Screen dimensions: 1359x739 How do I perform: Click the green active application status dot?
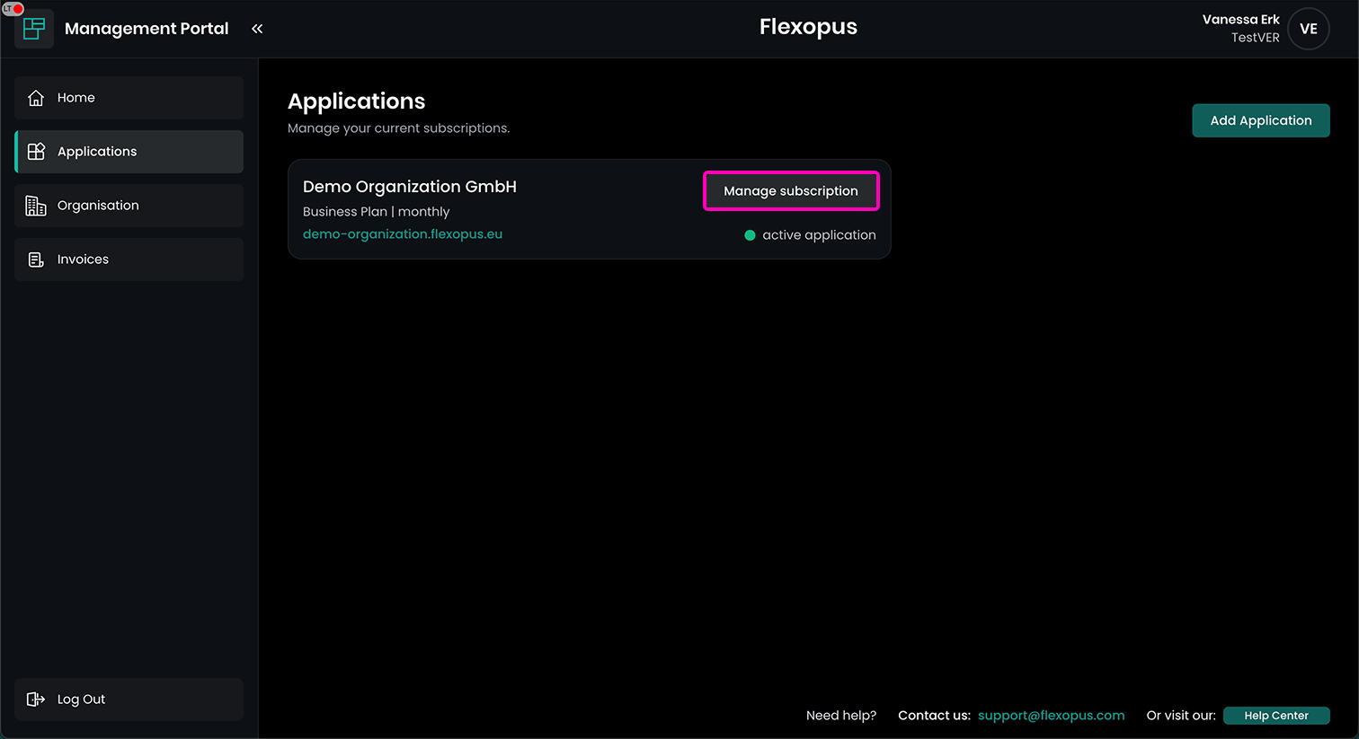750,235
